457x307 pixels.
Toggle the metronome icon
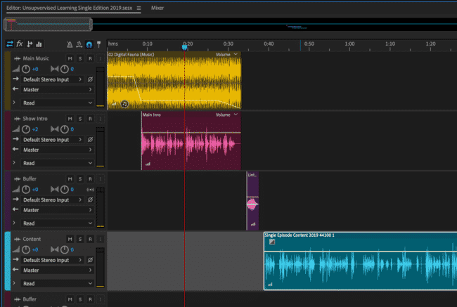click(70, 44)
